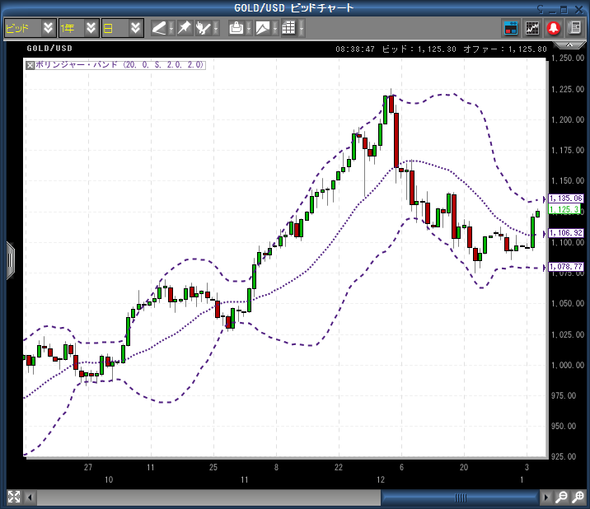
Task: Click the pin marker tool icon
Action: pos(184,28)
